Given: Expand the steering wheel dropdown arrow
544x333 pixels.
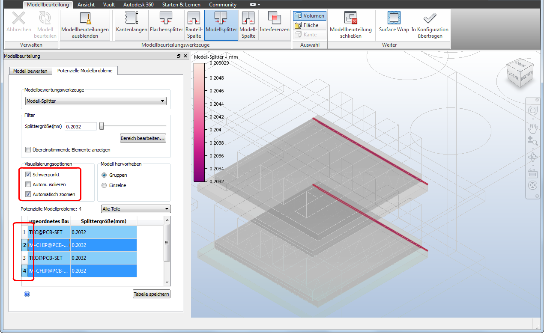Looking at the screenshot, I should click(x=533, y=119).
